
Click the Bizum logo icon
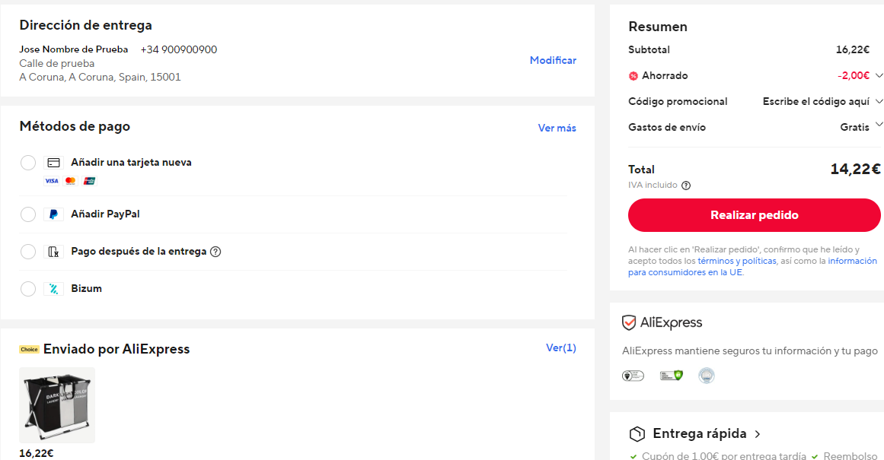(53, 289)
